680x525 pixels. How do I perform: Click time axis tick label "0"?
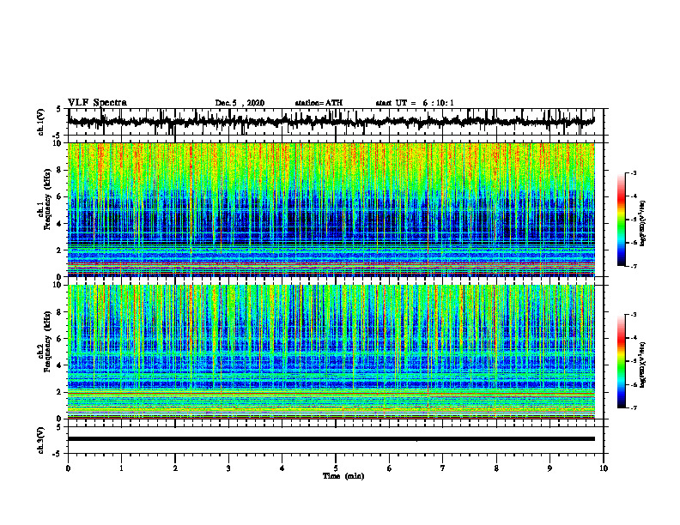coord(68,468)
